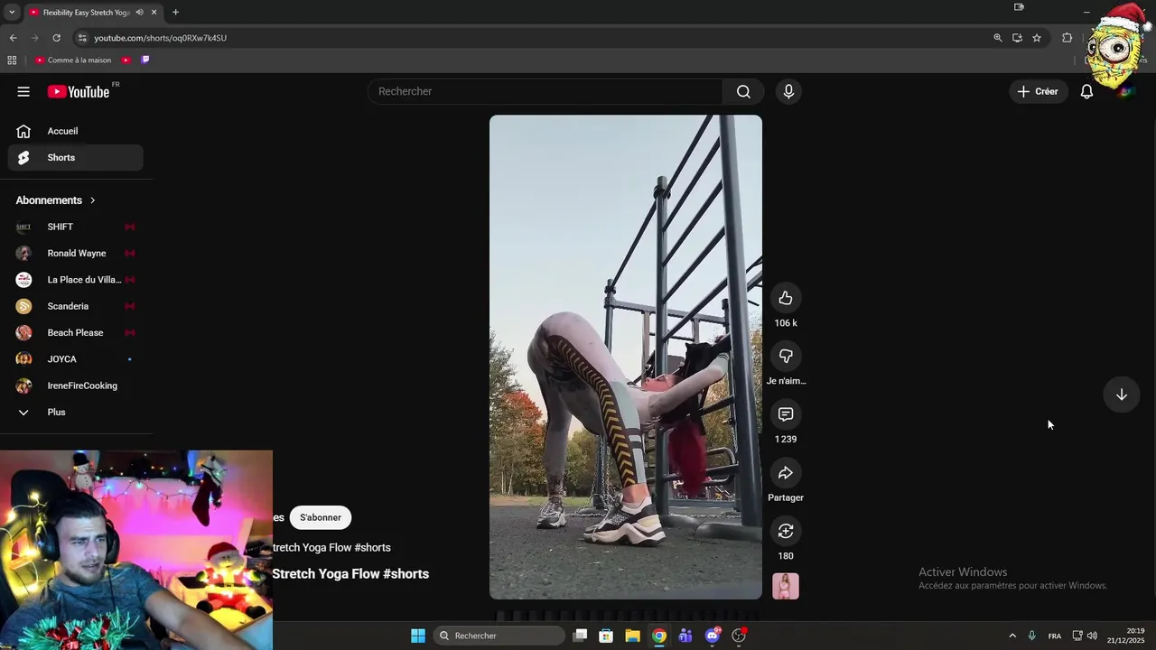This screenshot has height=650, width=1156.
Task: Open the browser zoom magnifier icon
Action: click(998, 38)
